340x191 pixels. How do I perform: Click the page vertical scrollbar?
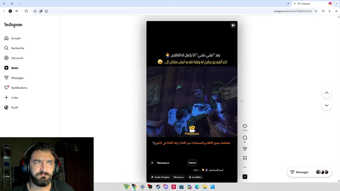(339, 99)
